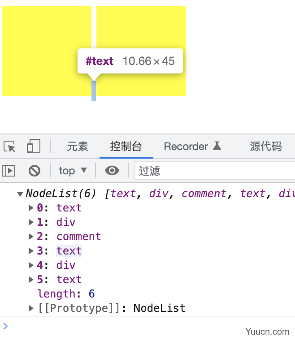
Task: Focus the 过滤 filter input field
Action: [x=215, y=171]
